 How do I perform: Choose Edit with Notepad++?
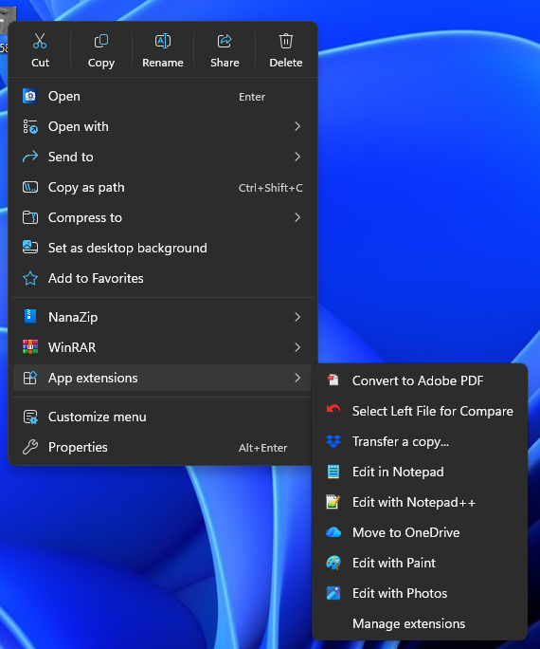coord(420,502)
